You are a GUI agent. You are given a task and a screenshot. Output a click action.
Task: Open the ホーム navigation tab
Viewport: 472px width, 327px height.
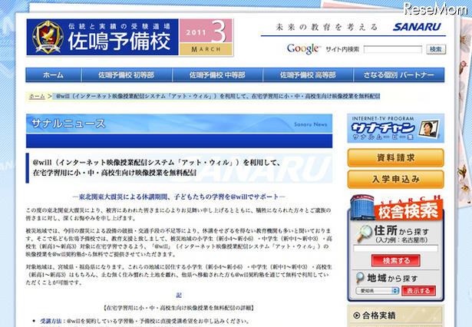pyautogui.click(x=53, y=75)
